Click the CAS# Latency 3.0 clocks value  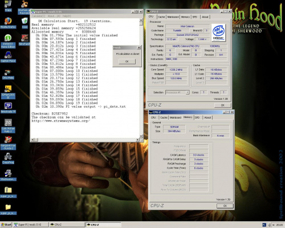(x=198, y=155)
